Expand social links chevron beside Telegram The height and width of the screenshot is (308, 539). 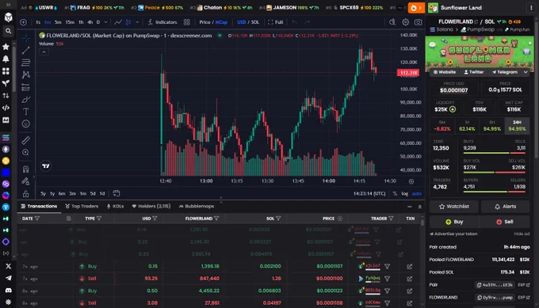(x=526, y=72)
